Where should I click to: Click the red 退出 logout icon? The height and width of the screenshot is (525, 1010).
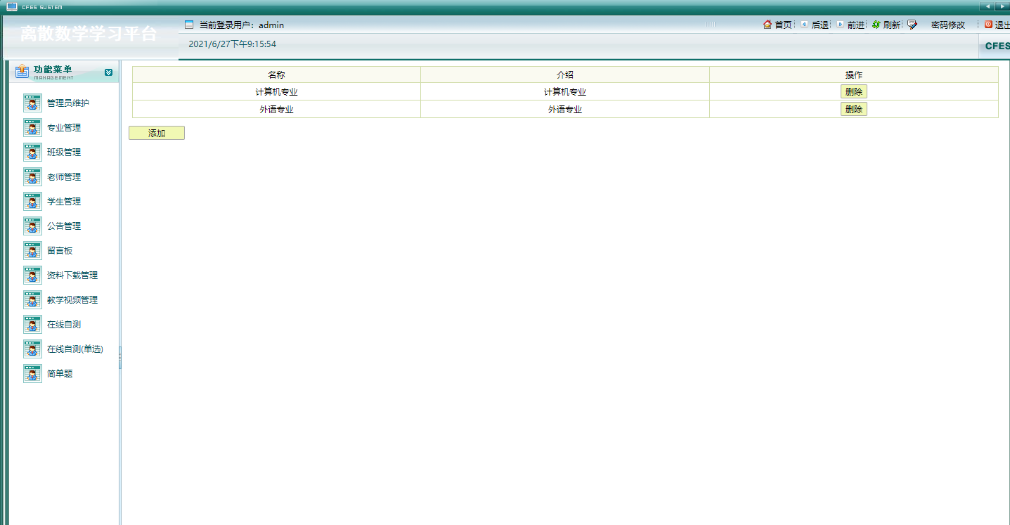click(x=988, y=25)
